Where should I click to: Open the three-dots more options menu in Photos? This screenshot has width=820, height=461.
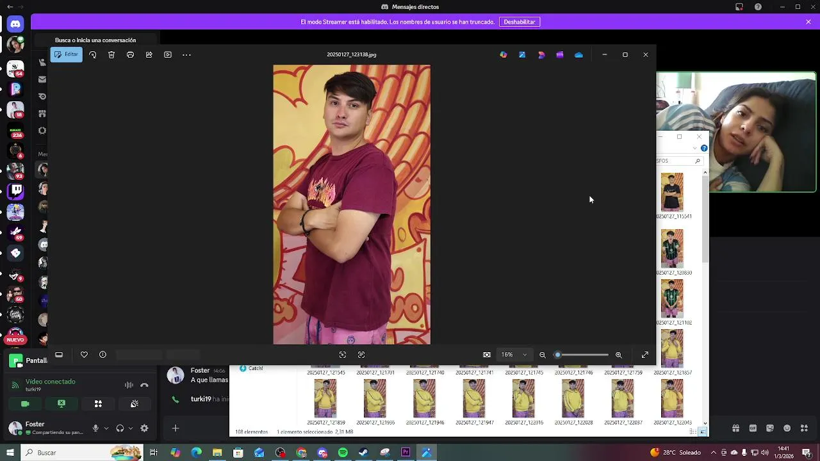pos(186,55)
